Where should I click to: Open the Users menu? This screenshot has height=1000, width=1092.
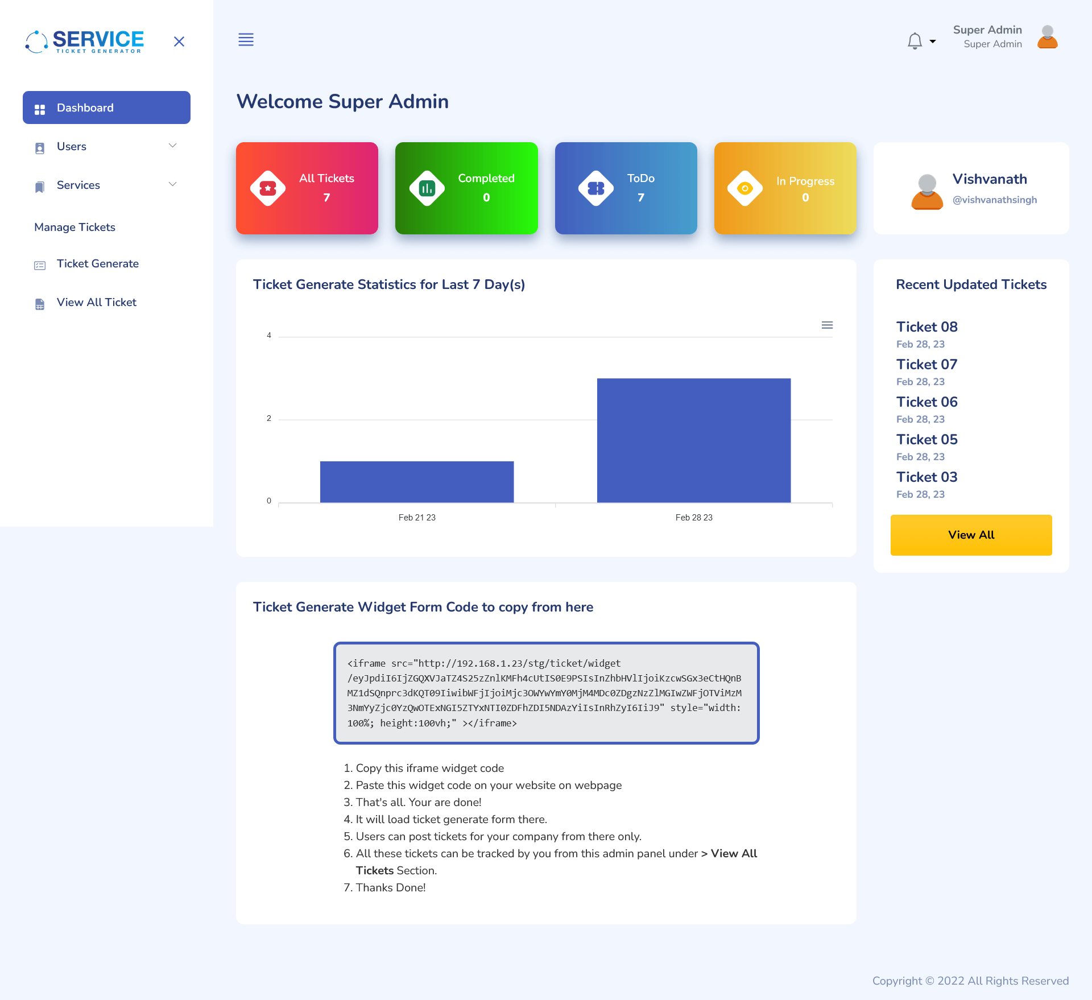coord(106,146)
